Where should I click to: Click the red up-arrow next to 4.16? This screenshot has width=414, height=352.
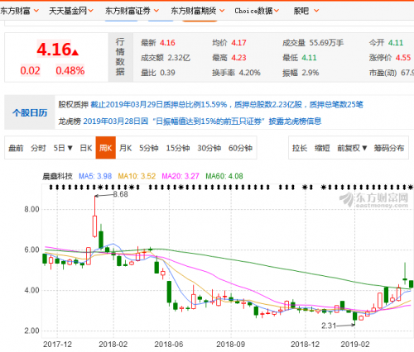75,52
